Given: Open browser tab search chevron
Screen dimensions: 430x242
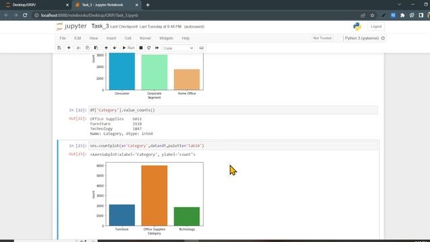Looking at the screenshot, I should [399, 5].
